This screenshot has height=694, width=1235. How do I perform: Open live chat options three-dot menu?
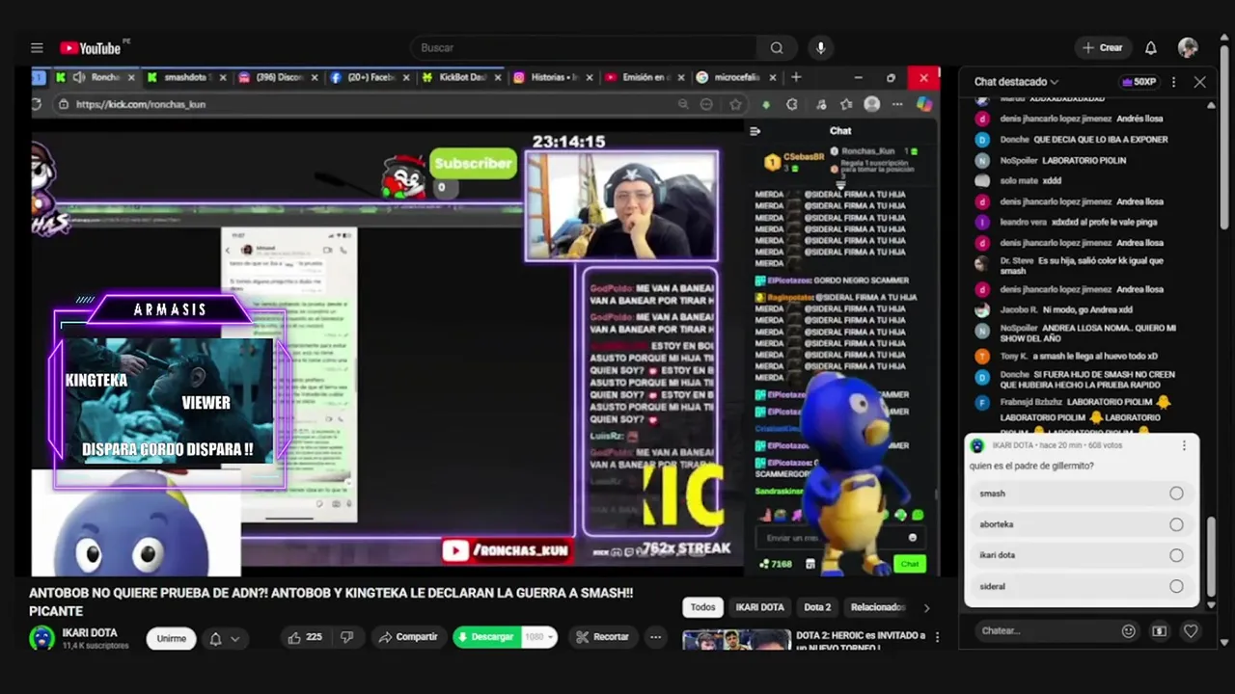(x=1173, y=82)
